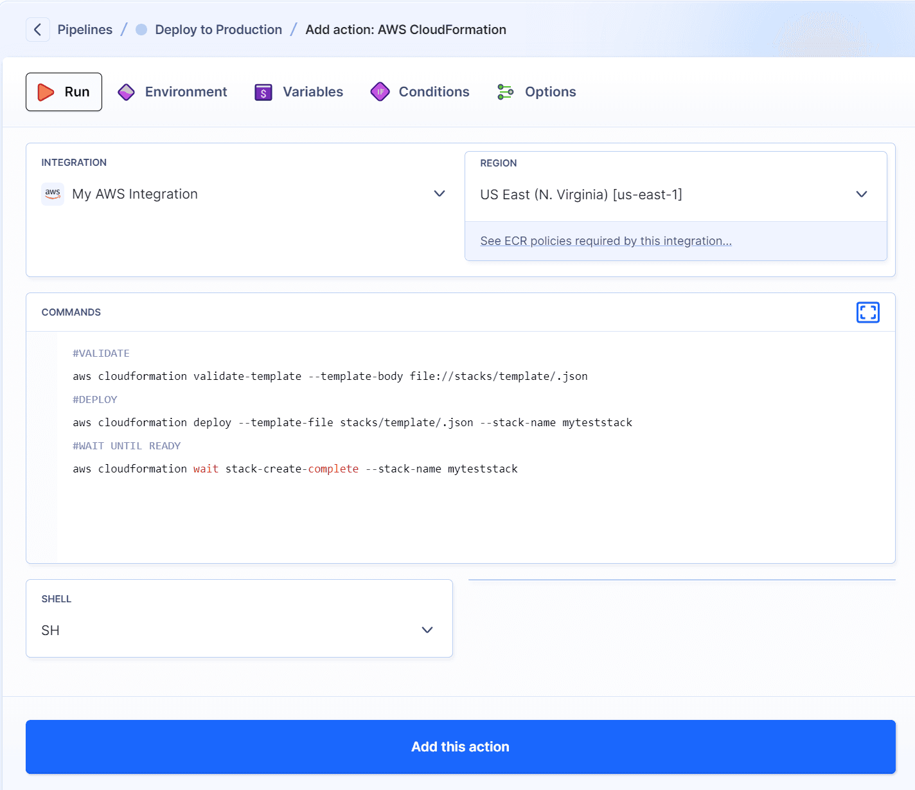Navigate to Pipelines via breadcrumb
The image size is (915, 790).
pyautogui.click(x=85, y=30)
